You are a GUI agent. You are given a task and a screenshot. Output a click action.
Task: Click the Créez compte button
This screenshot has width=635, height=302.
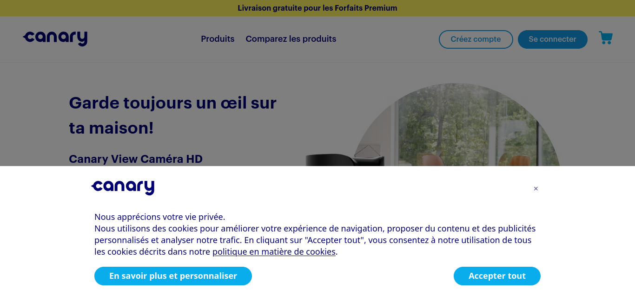pyautogui.click(x=476, y=39)
